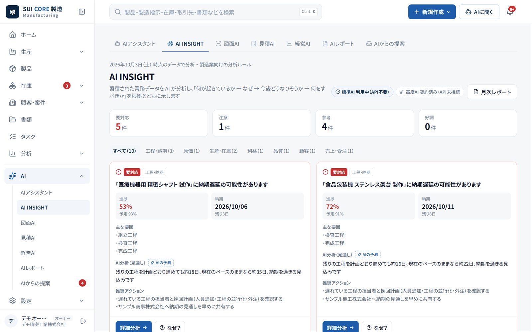532x332 pixels.
Task: Open the 要対応 5件 summary card
Action: click(x=159, y=123)
